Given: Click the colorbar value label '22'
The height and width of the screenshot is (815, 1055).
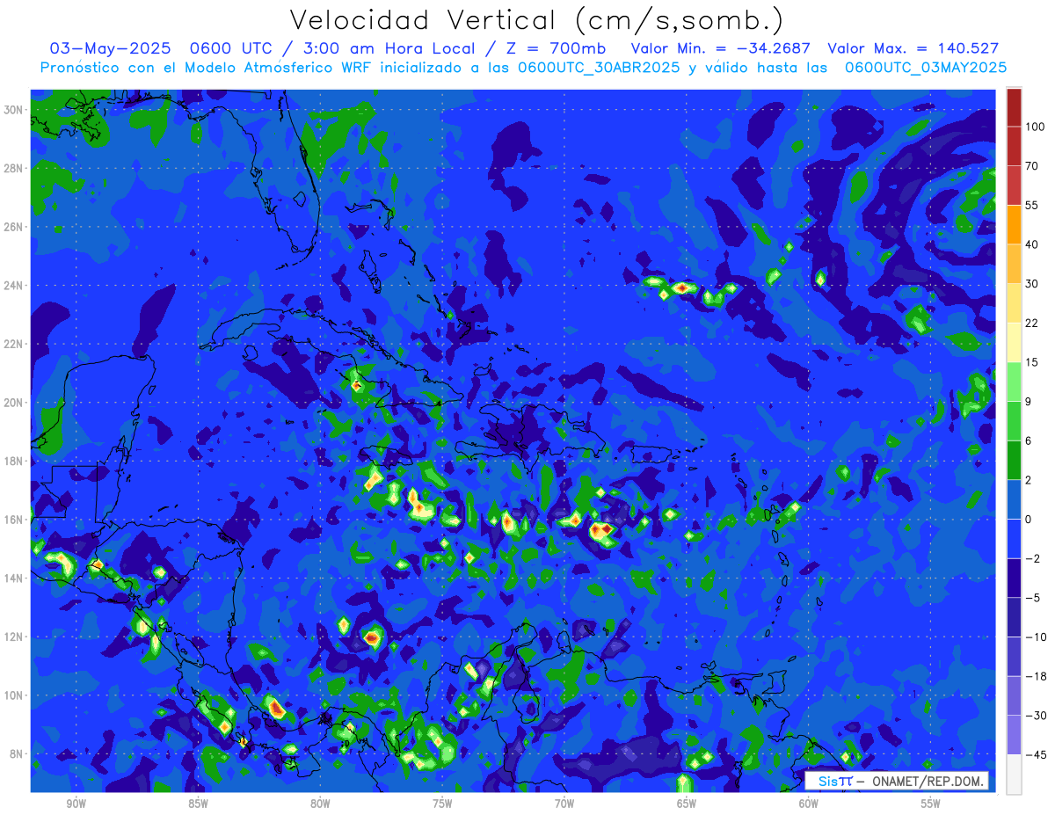Looking at the screenshot, I should pyautogui.click(x=1032, y=323).
